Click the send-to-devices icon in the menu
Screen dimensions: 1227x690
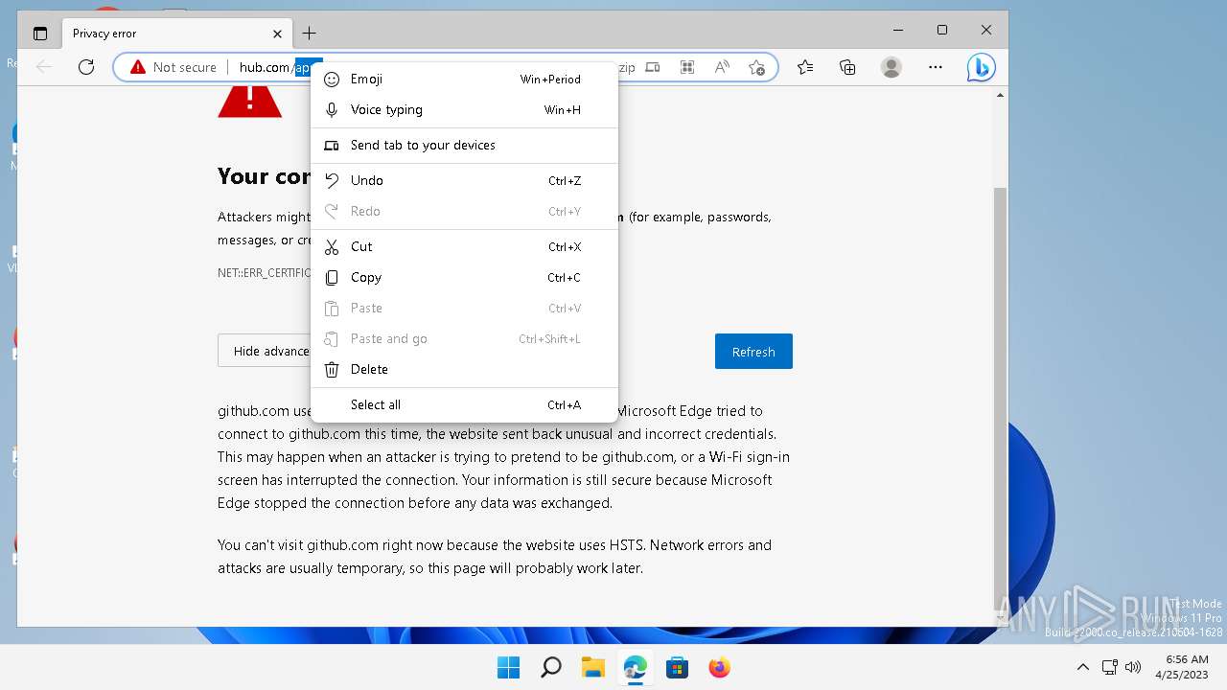(332, 146)
